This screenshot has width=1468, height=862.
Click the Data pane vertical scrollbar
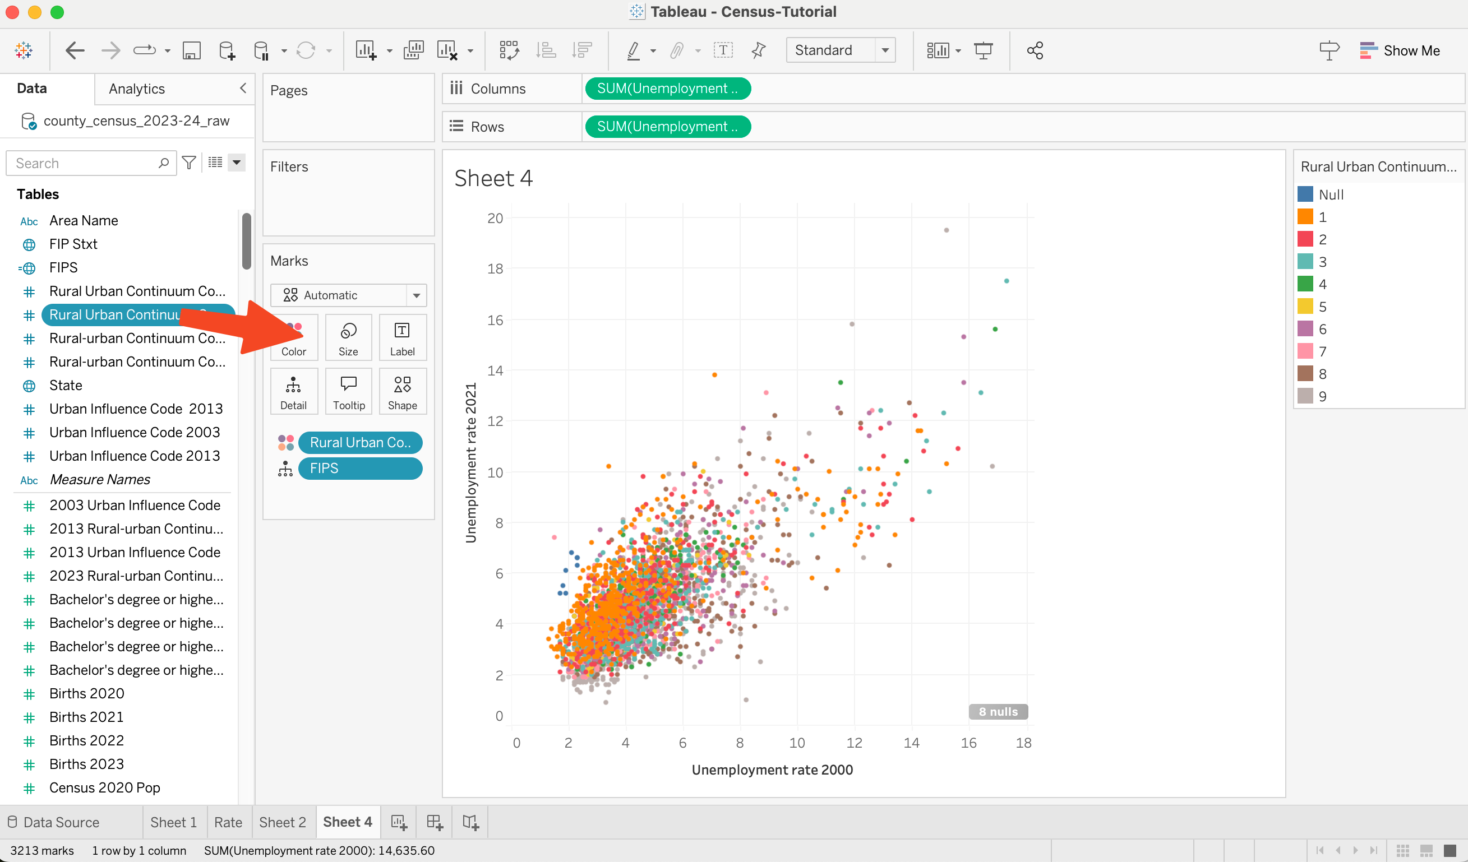(x=246, y=240)
